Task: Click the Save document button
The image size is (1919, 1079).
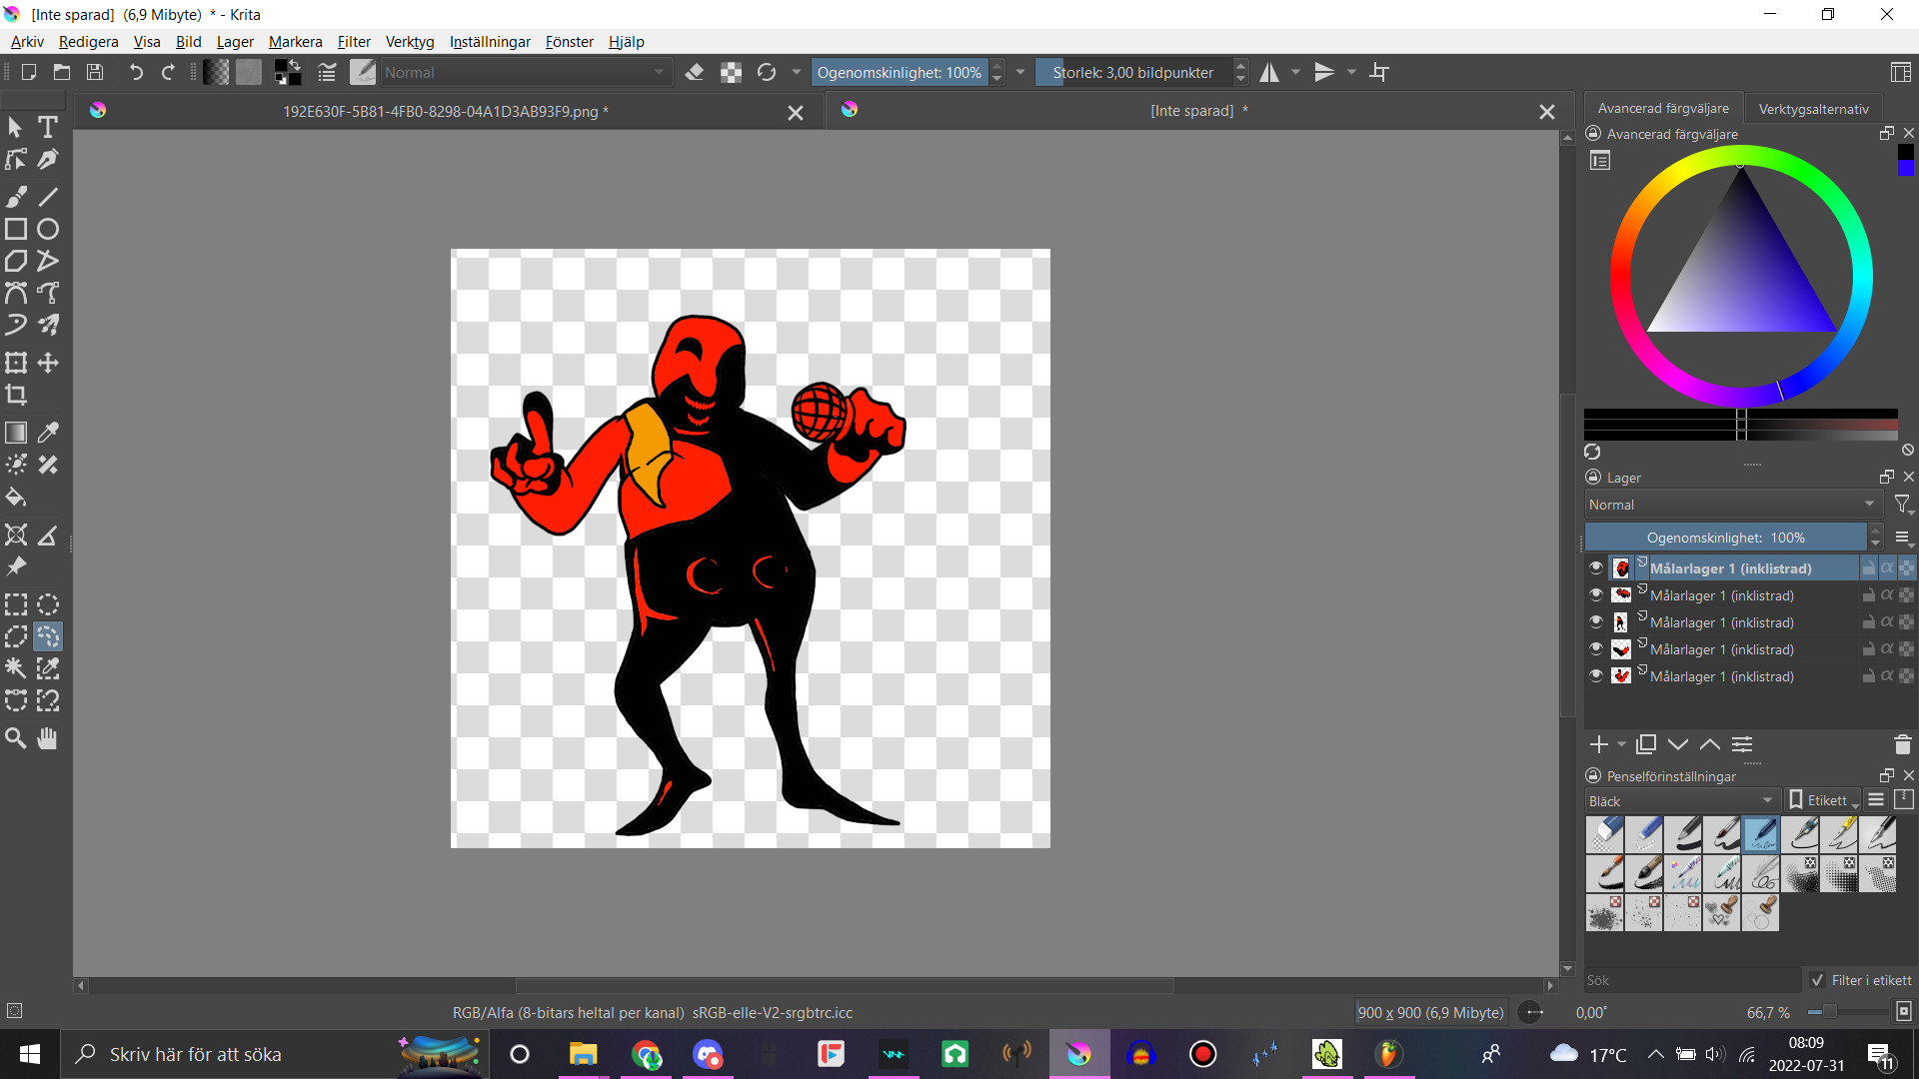Action: 95,72
